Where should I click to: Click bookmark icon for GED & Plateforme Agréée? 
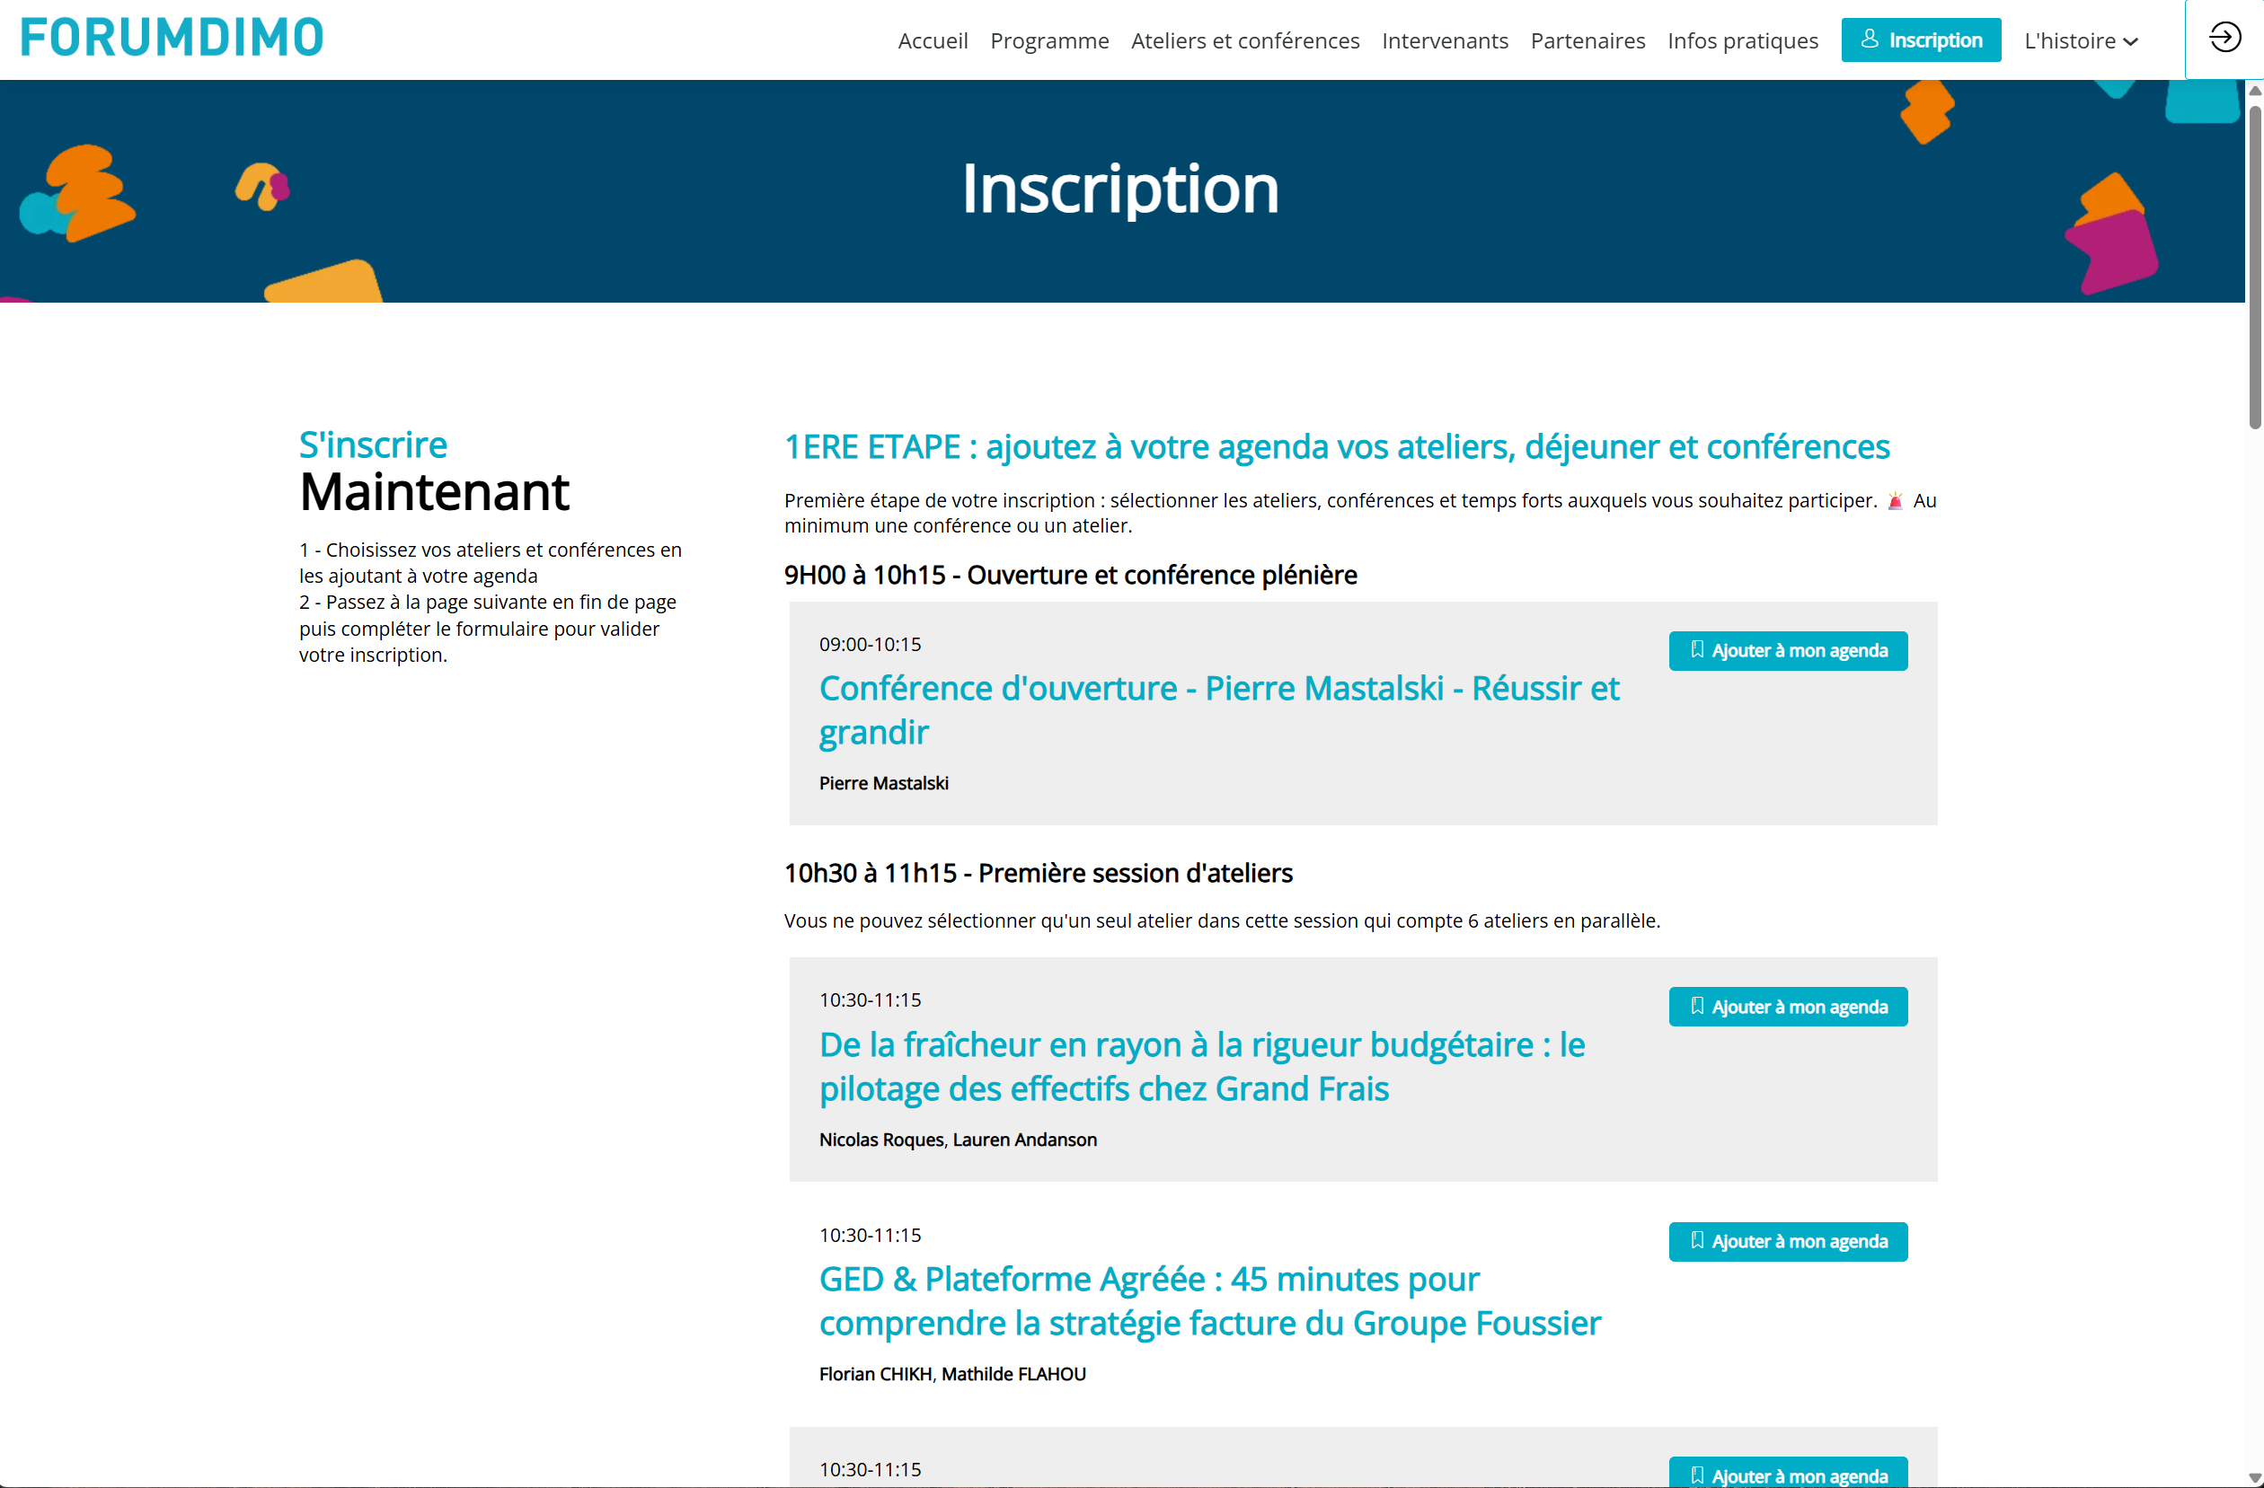[x=1697, y=1241]
